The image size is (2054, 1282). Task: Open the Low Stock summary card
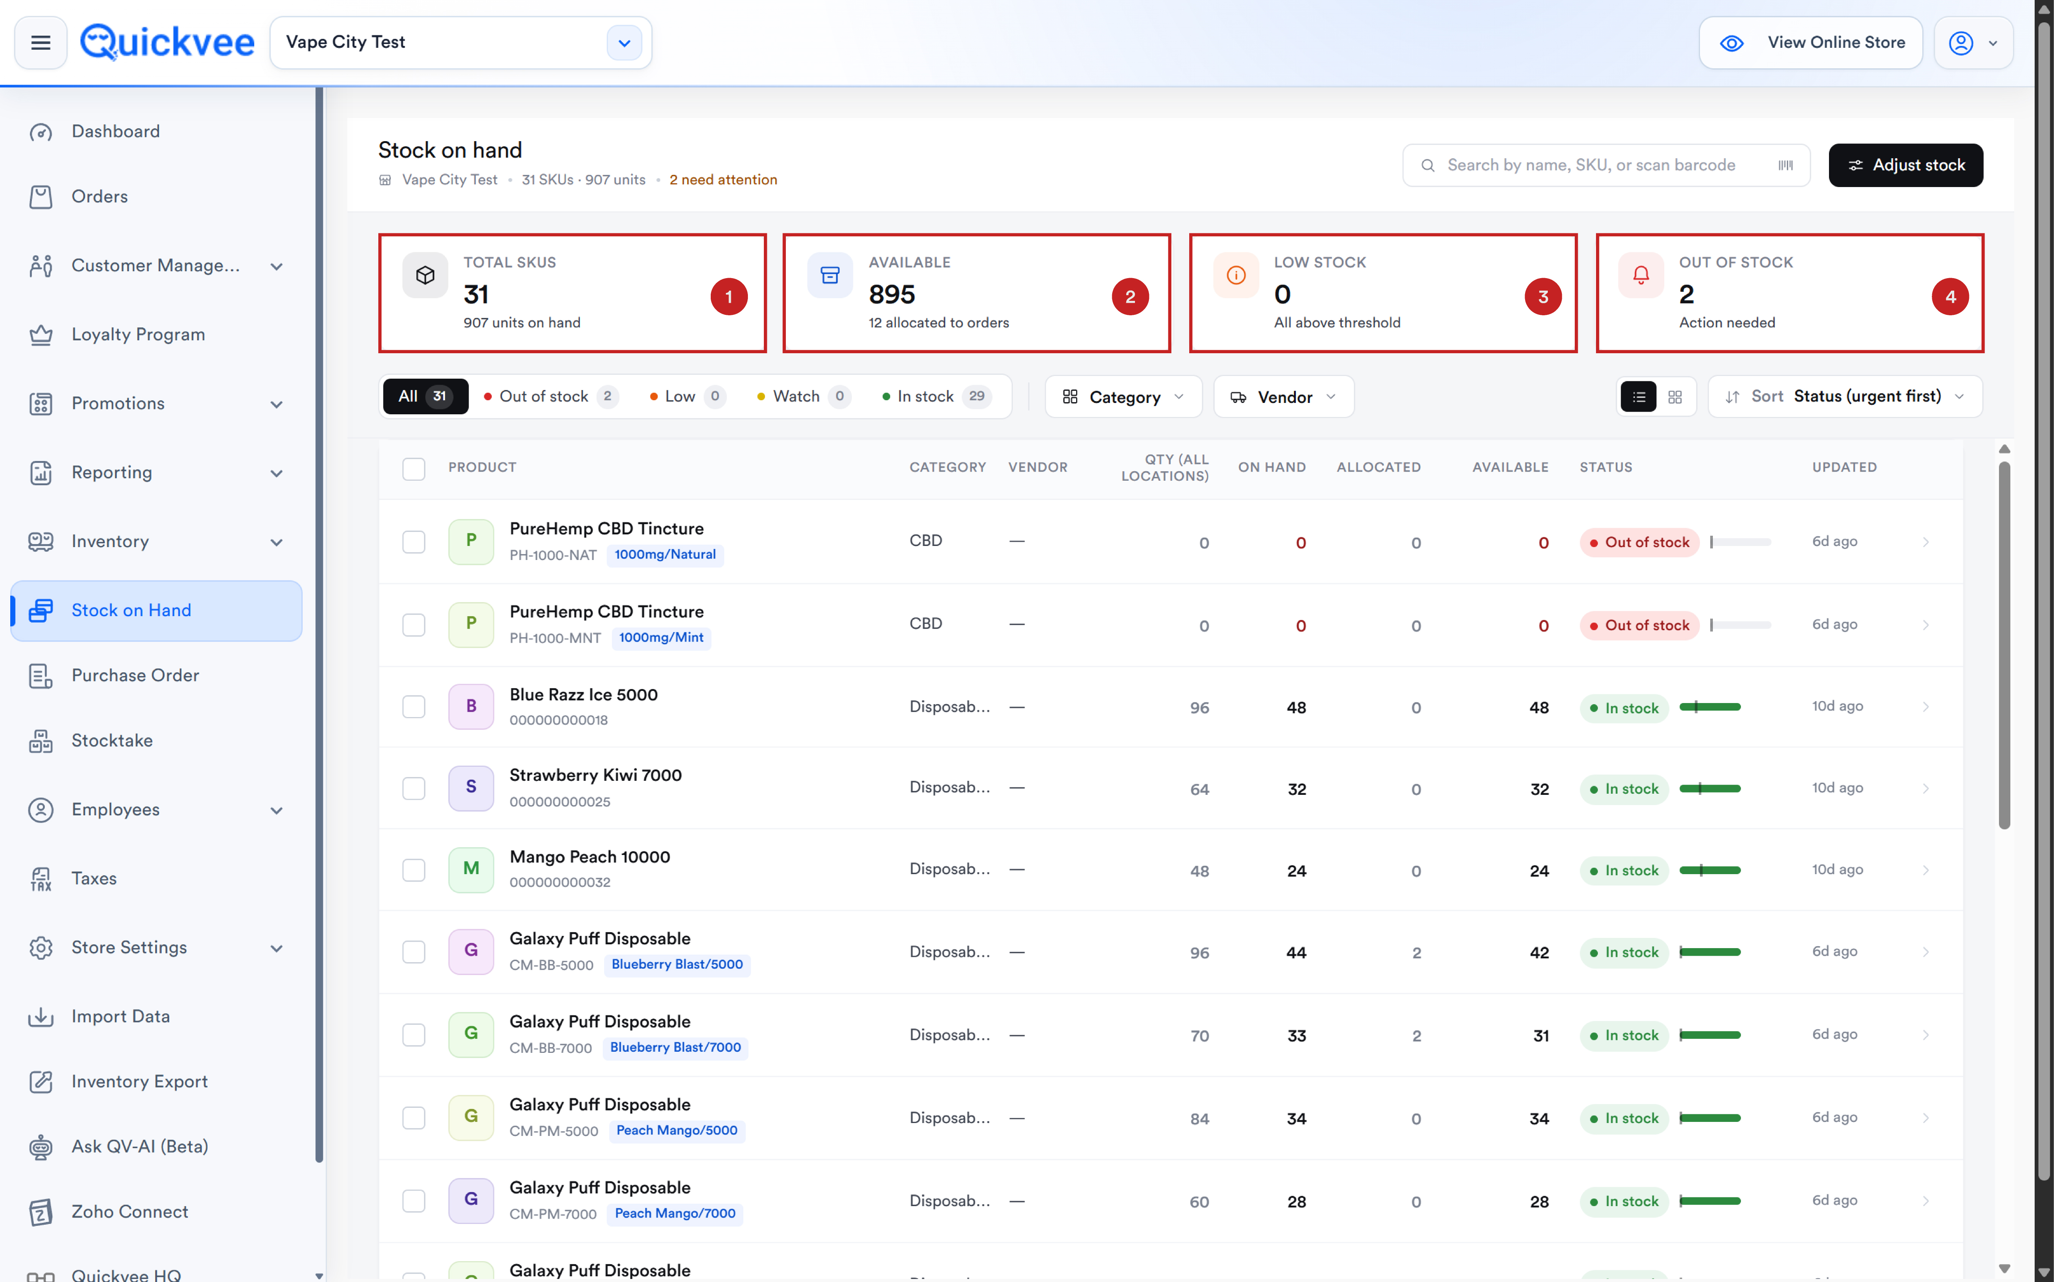[x=1383, y=293]
